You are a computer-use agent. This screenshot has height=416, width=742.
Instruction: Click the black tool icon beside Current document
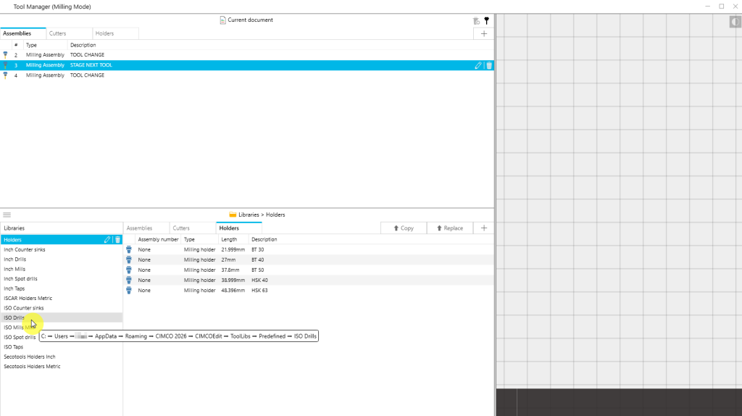486,21
